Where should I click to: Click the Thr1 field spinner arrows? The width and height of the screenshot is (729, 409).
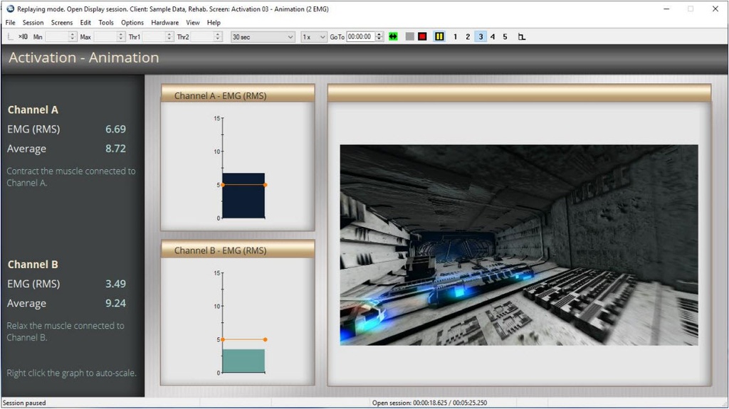169,37
